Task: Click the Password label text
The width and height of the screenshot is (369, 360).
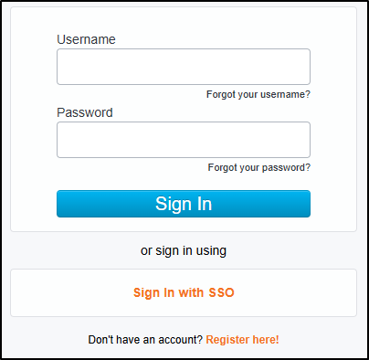Action: (85, 112)
